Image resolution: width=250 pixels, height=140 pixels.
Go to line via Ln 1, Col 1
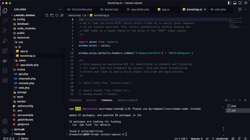tap(181, 138)
